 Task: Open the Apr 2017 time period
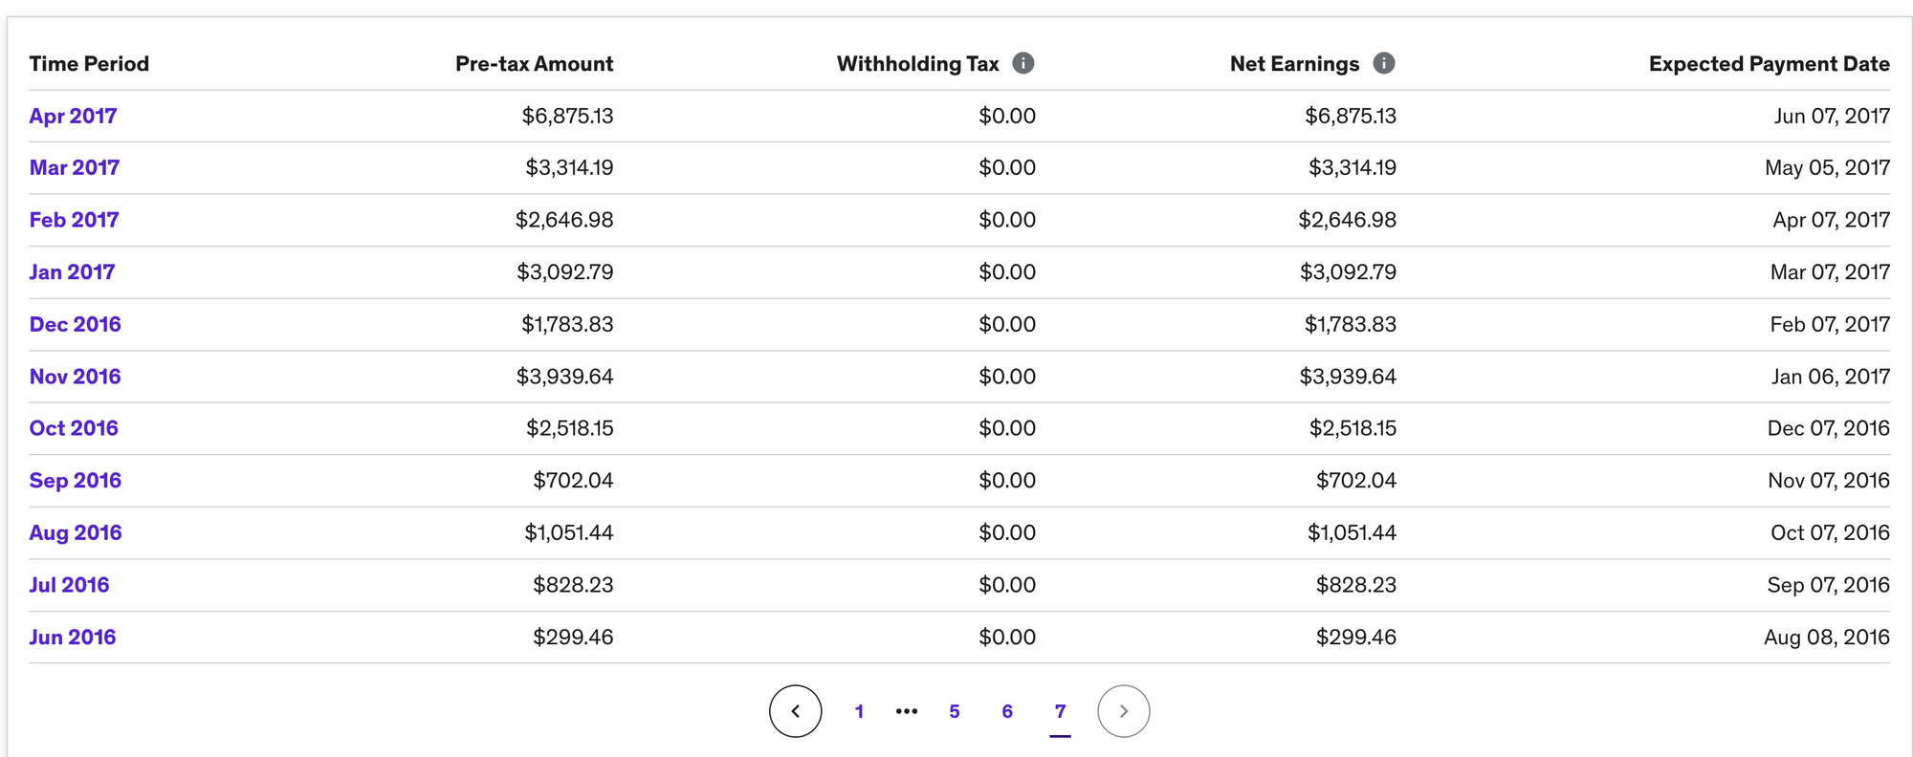coord(73,116)
